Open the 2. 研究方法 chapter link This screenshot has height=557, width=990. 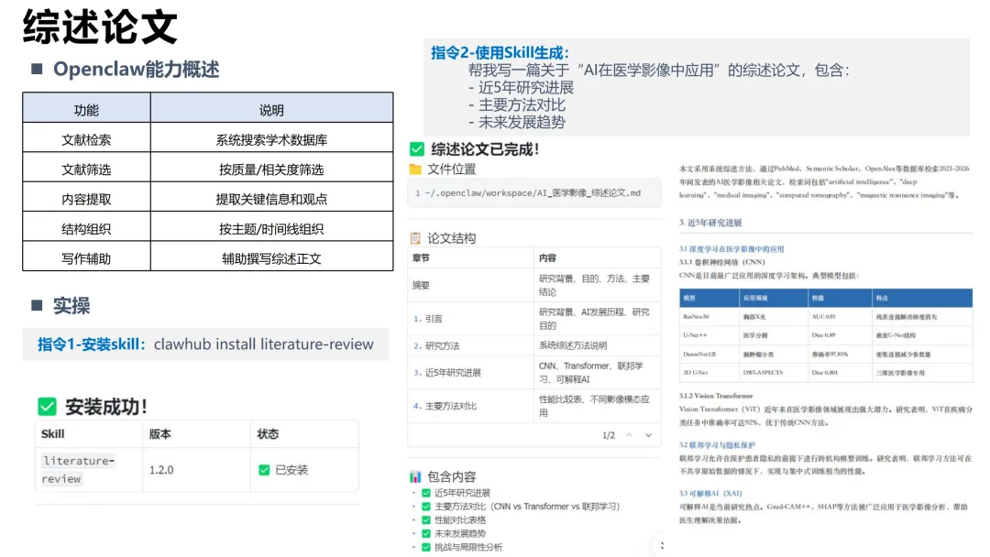(436, 345)
